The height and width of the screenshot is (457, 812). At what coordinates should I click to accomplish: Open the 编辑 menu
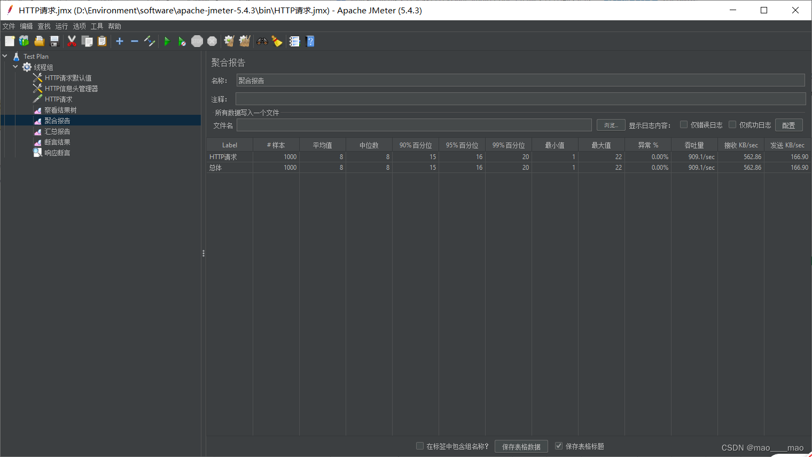click(x=26, y=26)
